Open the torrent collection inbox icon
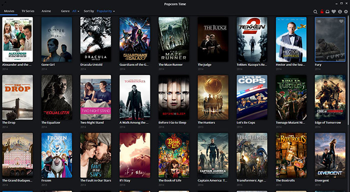350x192 pixels. click(x=327, y=11)
